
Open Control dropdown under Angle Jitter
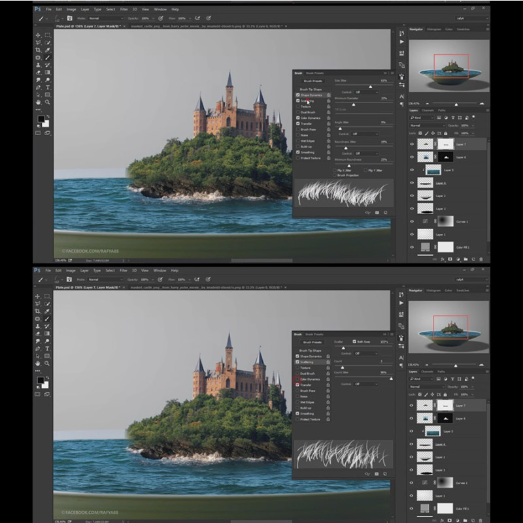click(x=366, y=134)
